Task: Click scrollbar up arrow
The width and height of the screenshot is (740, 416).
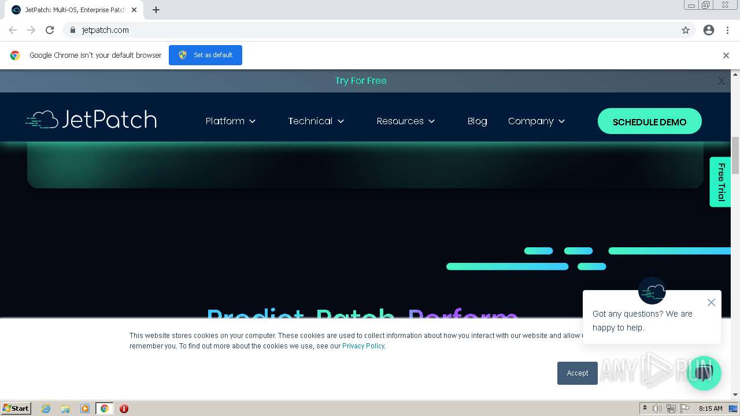Action: (735, 74)
